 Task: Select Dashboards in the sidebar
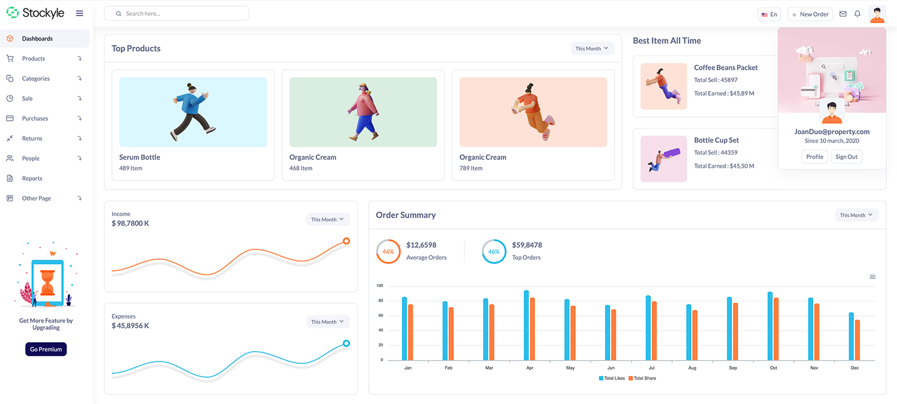pyautogui.click(x=38, y=39)
